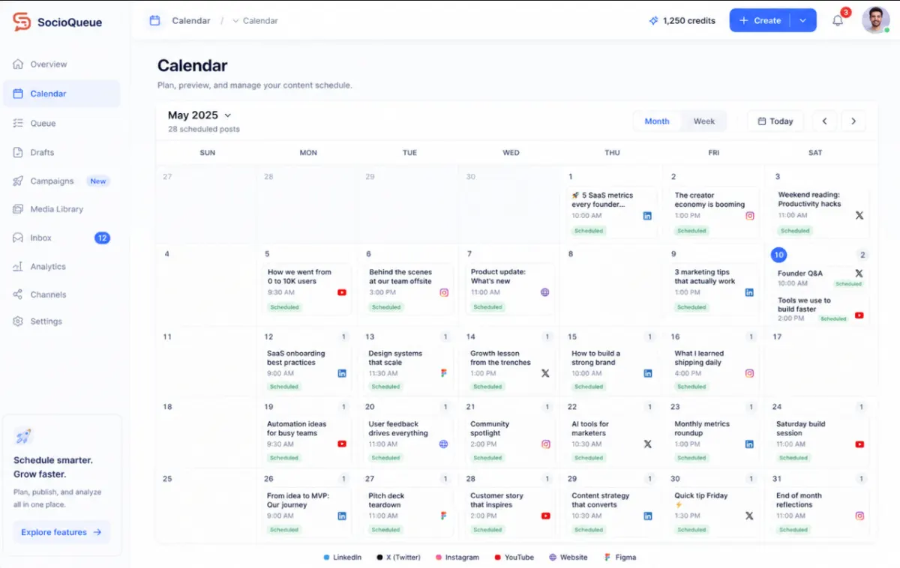Open Queue in sidebar
Viewport: 900px width, 568px height.
(x=61, y=123)
